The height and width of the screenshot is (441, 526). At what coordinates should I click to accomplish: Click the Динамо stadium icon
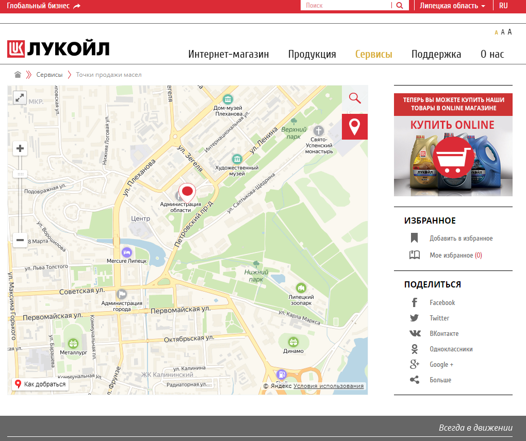(293, 342)
